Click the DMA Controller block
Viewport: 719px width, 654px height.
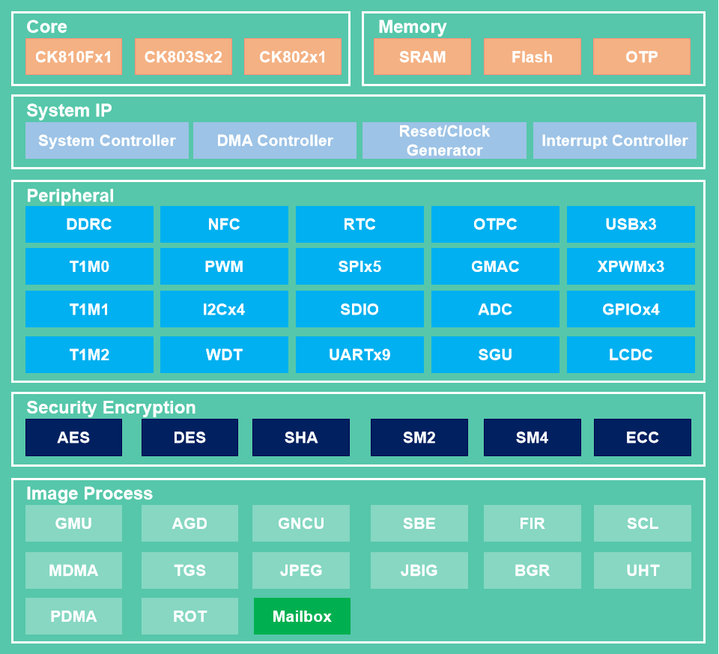point(275,141)
